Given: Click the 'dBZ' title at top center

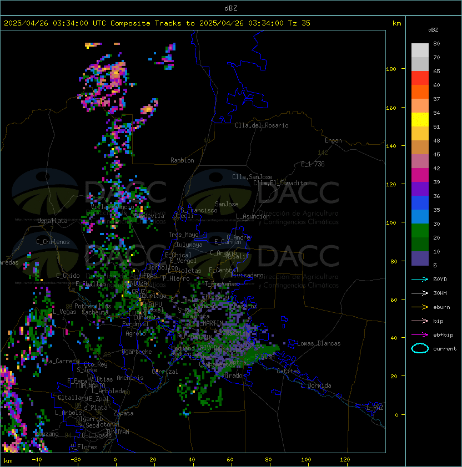Looking at the screenshot, I should [231, 8].
